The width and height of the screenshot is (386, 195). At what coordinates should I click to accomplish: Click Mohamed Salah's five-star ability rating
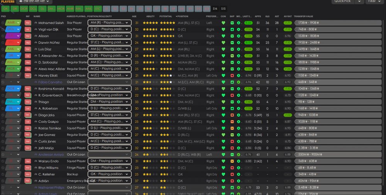coord(151,23)
